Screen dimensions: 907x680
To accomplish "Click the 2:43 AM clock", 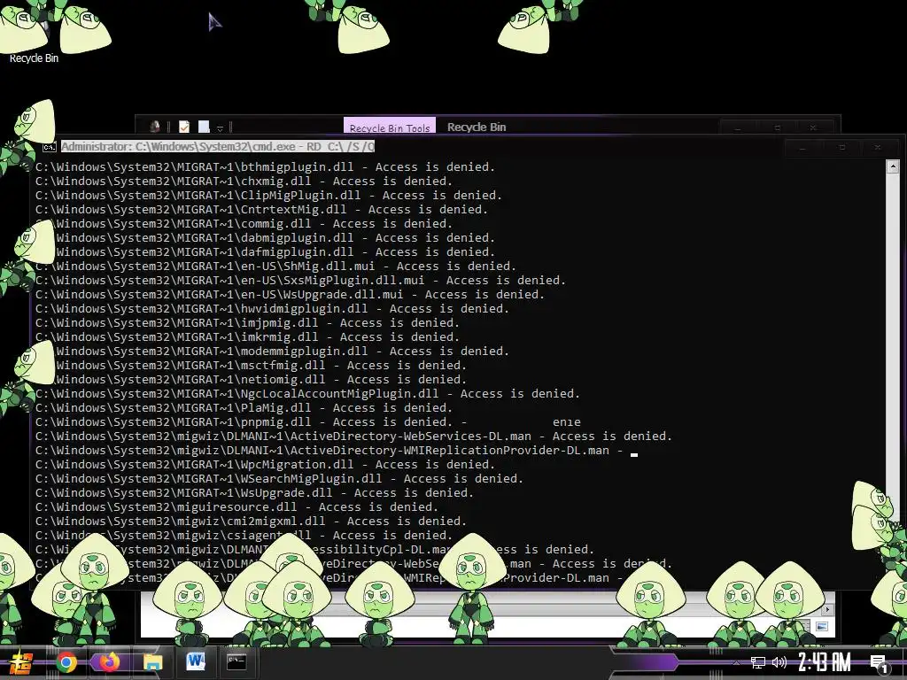I will (x=825, y=662).
